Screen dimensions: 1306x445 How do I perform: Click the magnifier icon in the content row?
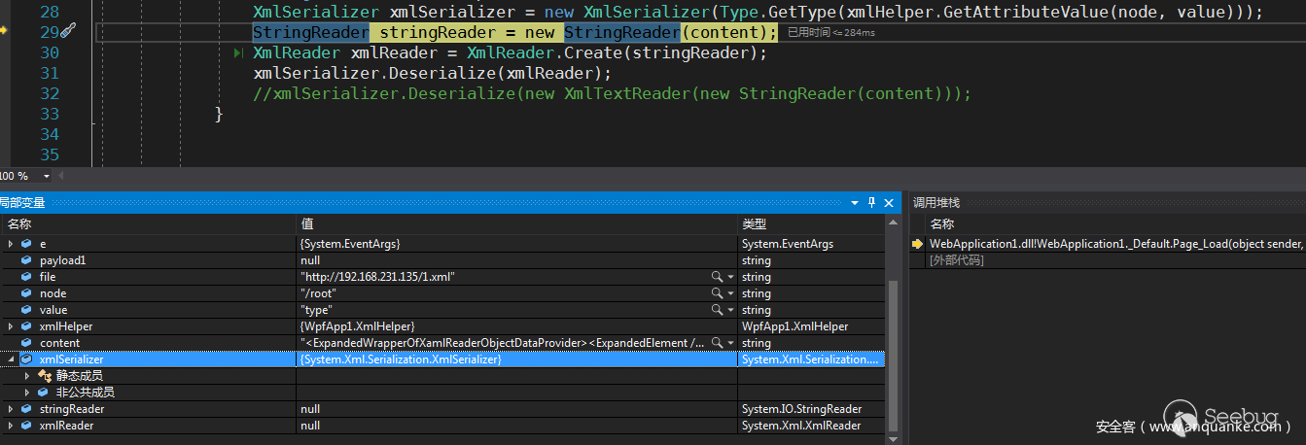point(717,343)
